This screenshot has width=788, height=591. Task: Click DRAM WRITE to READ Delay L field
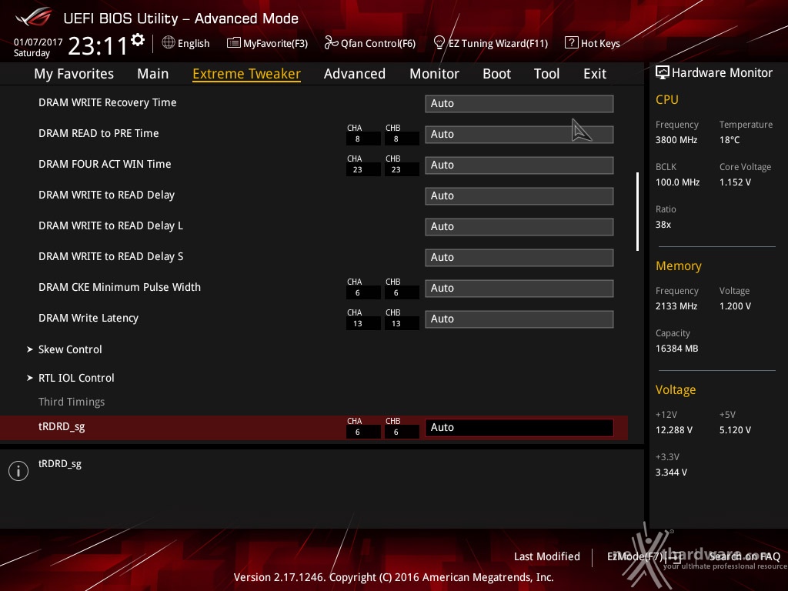click(x=519, y=227)
